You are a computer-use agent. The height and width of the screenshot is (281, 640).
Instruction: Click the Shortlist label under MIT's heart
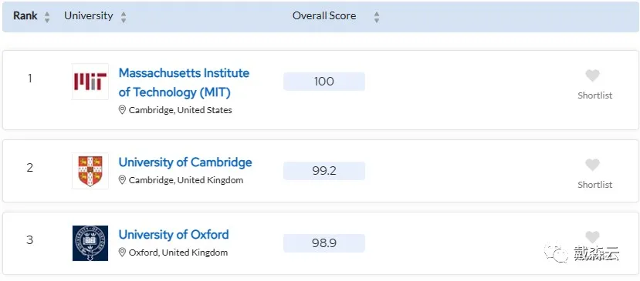(594, 95)
